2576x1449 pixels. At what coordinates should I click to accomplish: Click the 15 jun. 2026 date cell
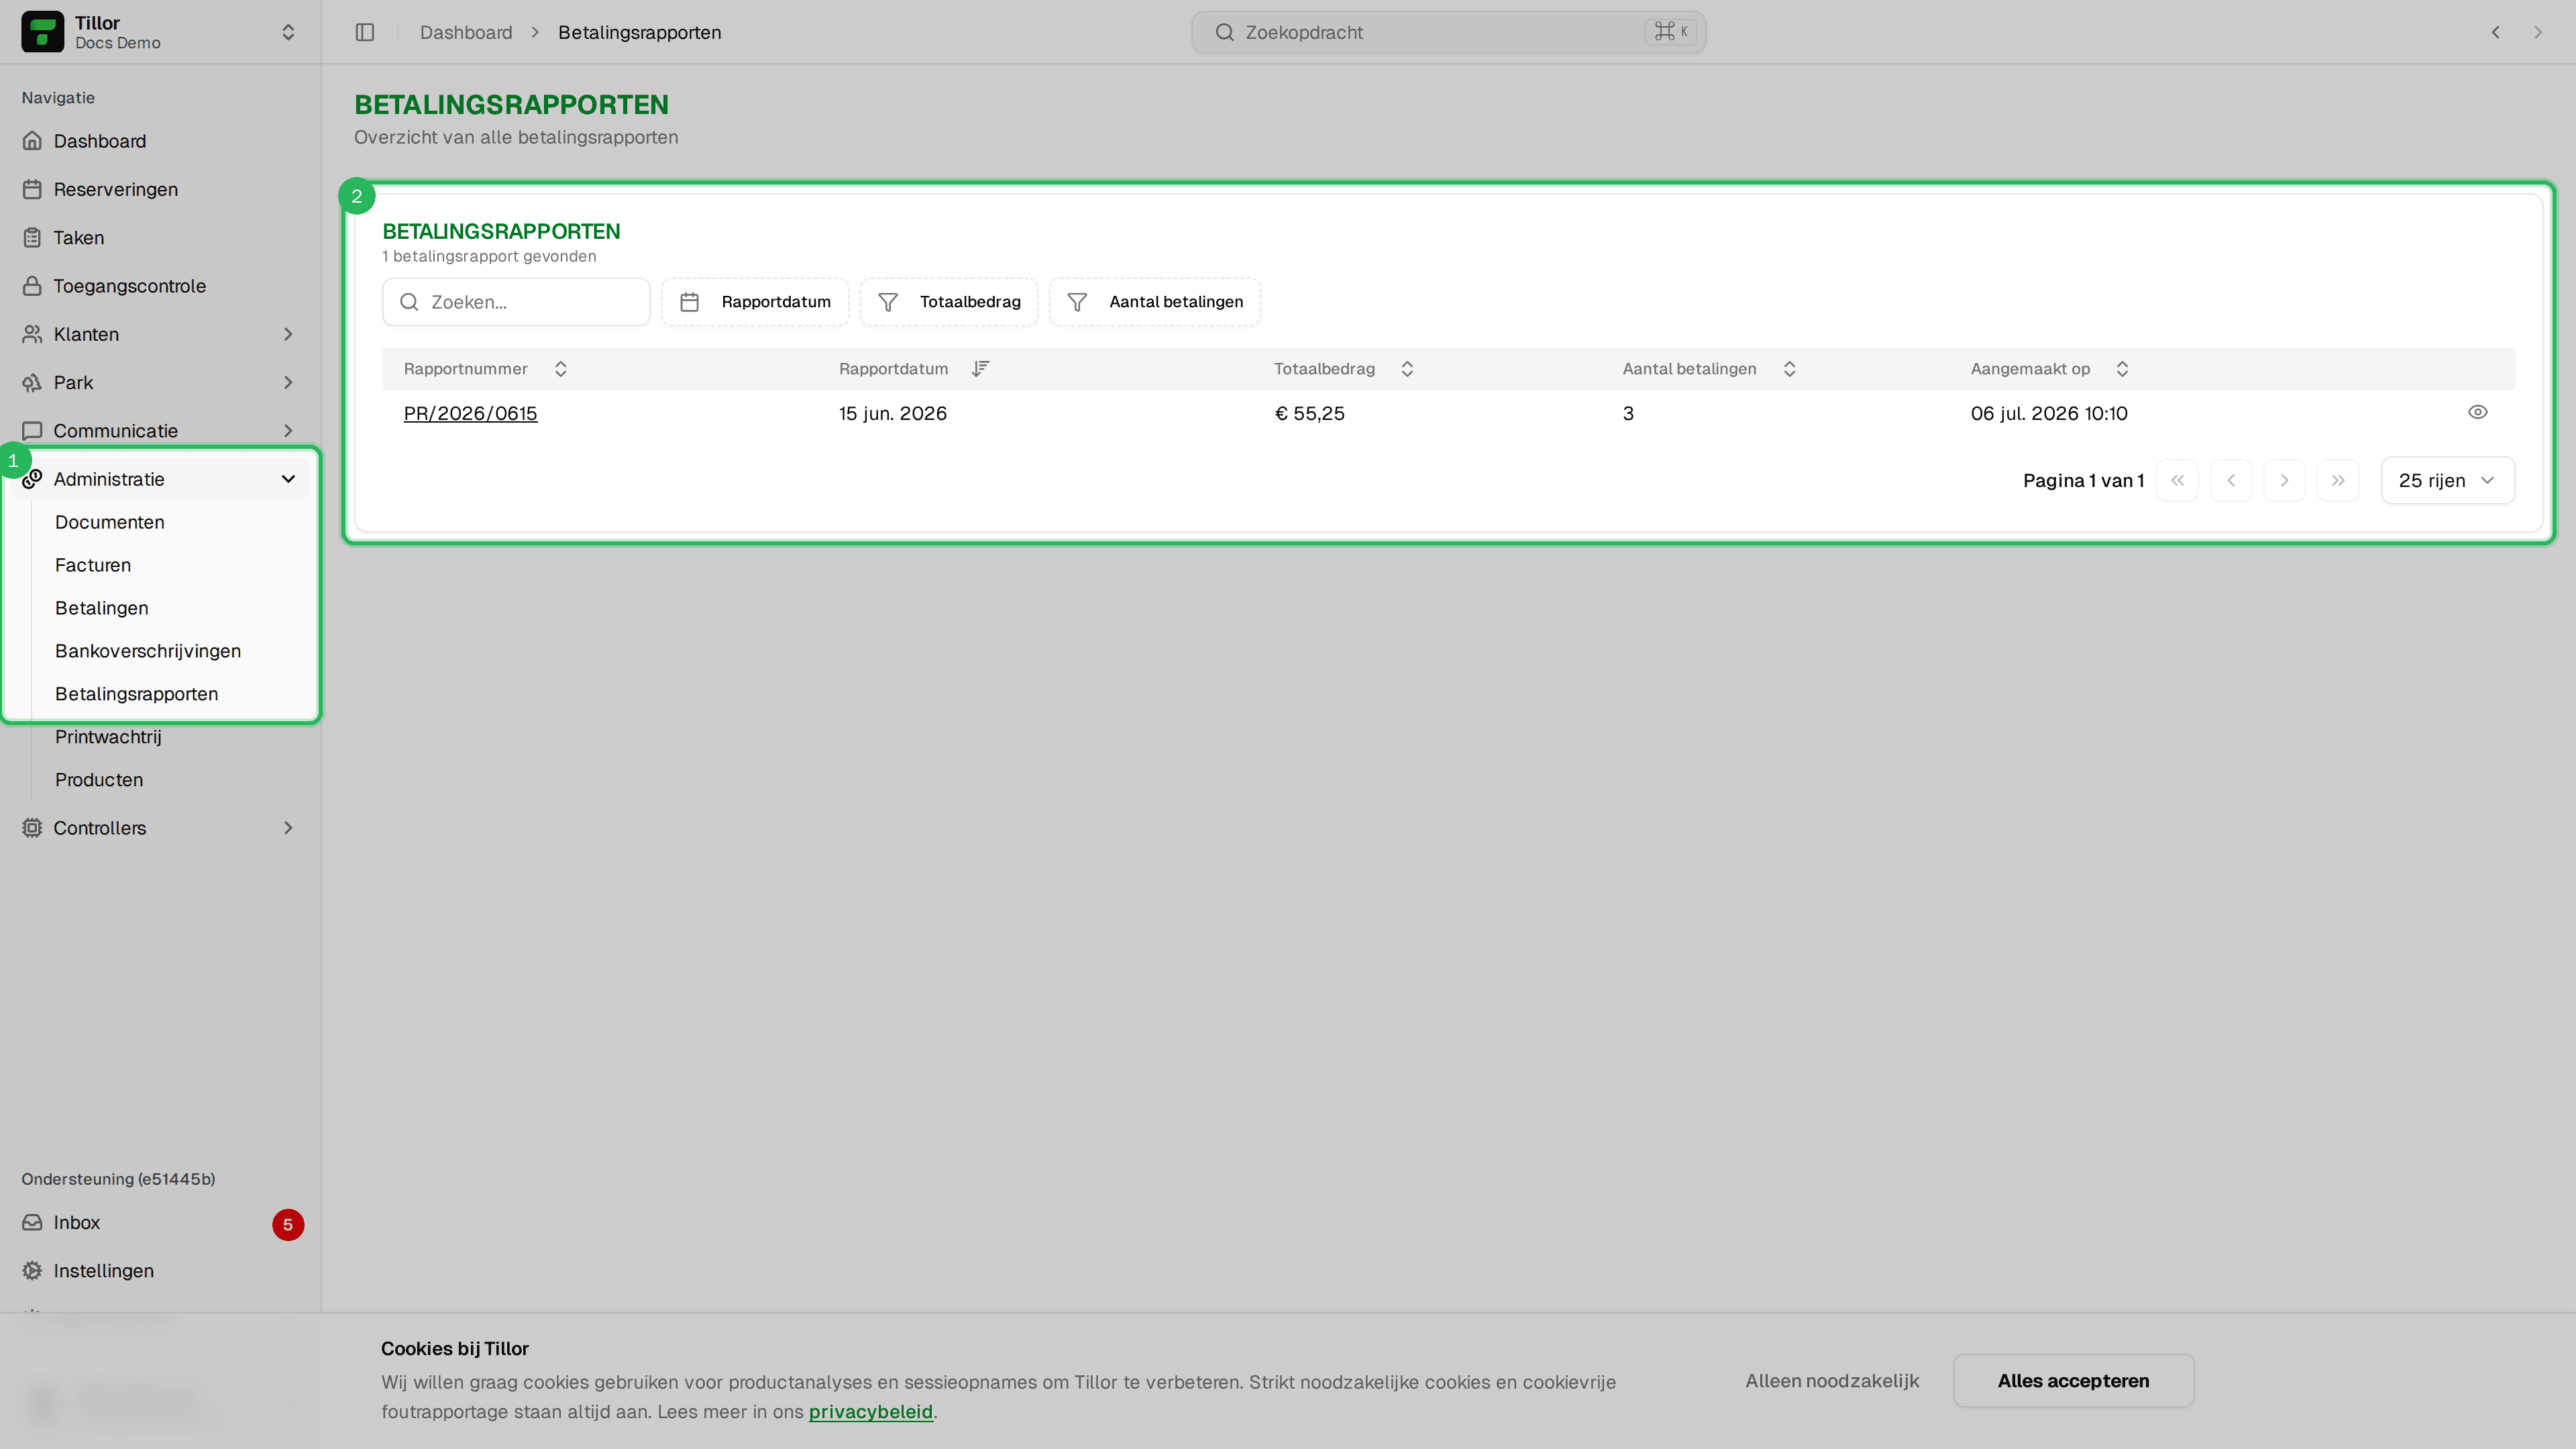(x=893, y=413)
